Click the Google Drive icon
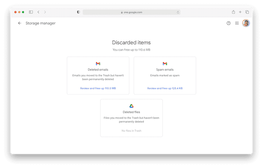This screenshot has width=263, height=168. [131, 106]
